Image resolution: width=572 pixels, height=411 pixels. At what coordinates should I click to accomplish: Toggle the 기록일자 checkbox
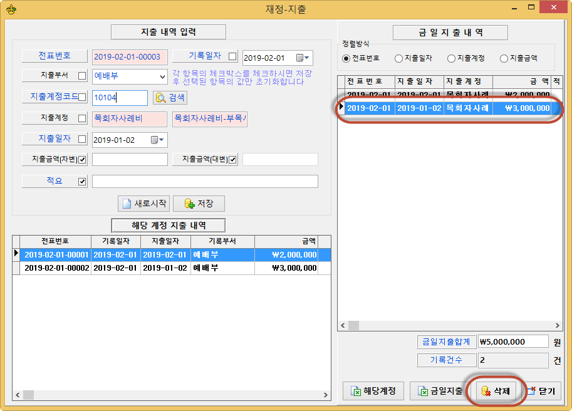pos(232,56)
